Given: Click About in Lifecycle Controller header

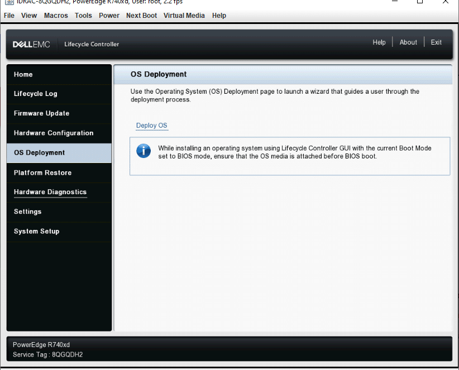Looking at the screenshot, I should (x=408, y=42).
